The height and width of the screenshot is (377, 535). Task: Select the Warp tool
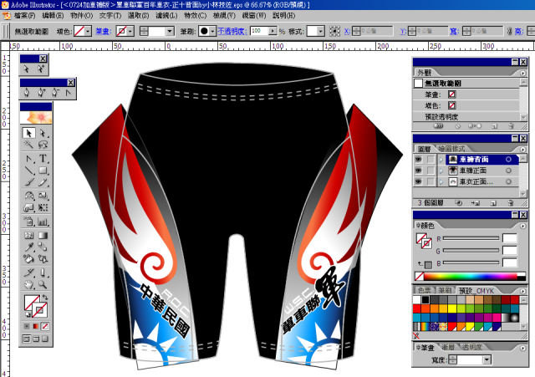[28, 207]
